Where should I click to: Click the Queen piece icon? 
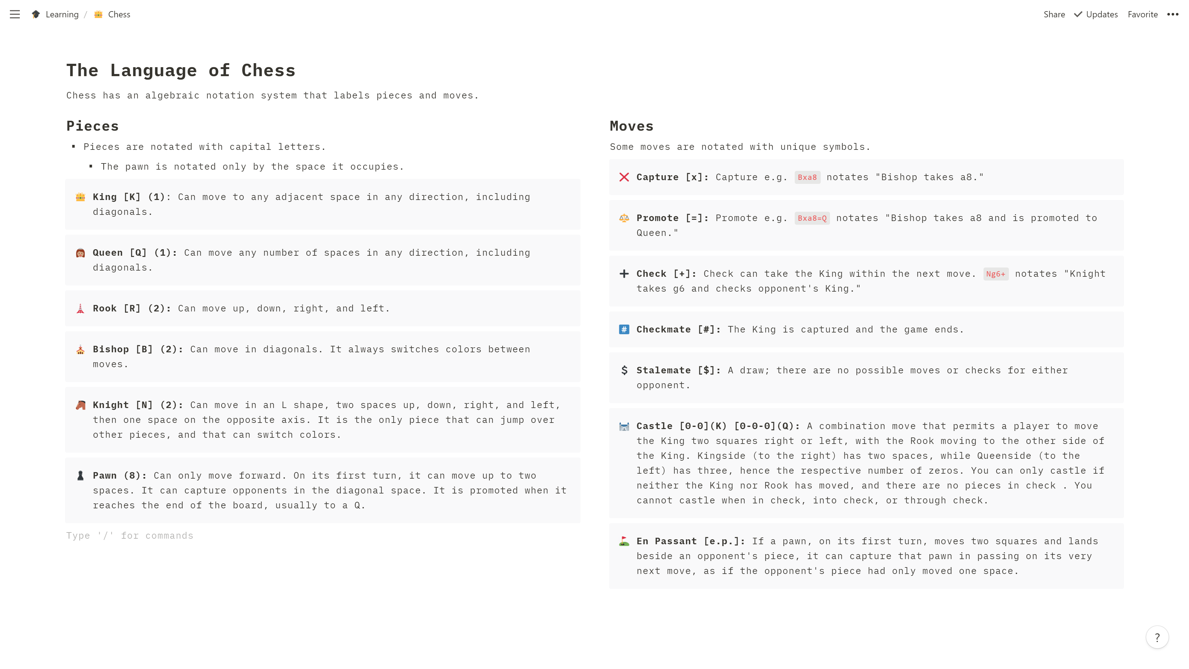pos(80,252)
